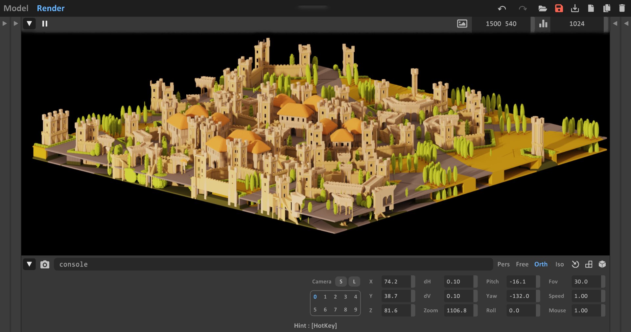Click the Render tab

pos(51,8)
